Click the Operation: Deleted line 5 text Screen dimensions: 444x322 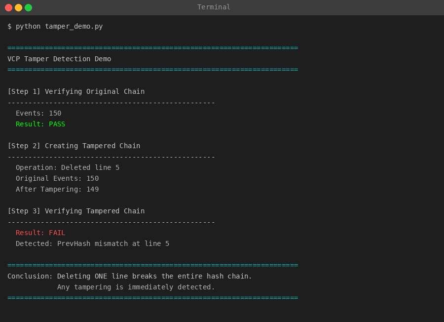tap(68, 167)
